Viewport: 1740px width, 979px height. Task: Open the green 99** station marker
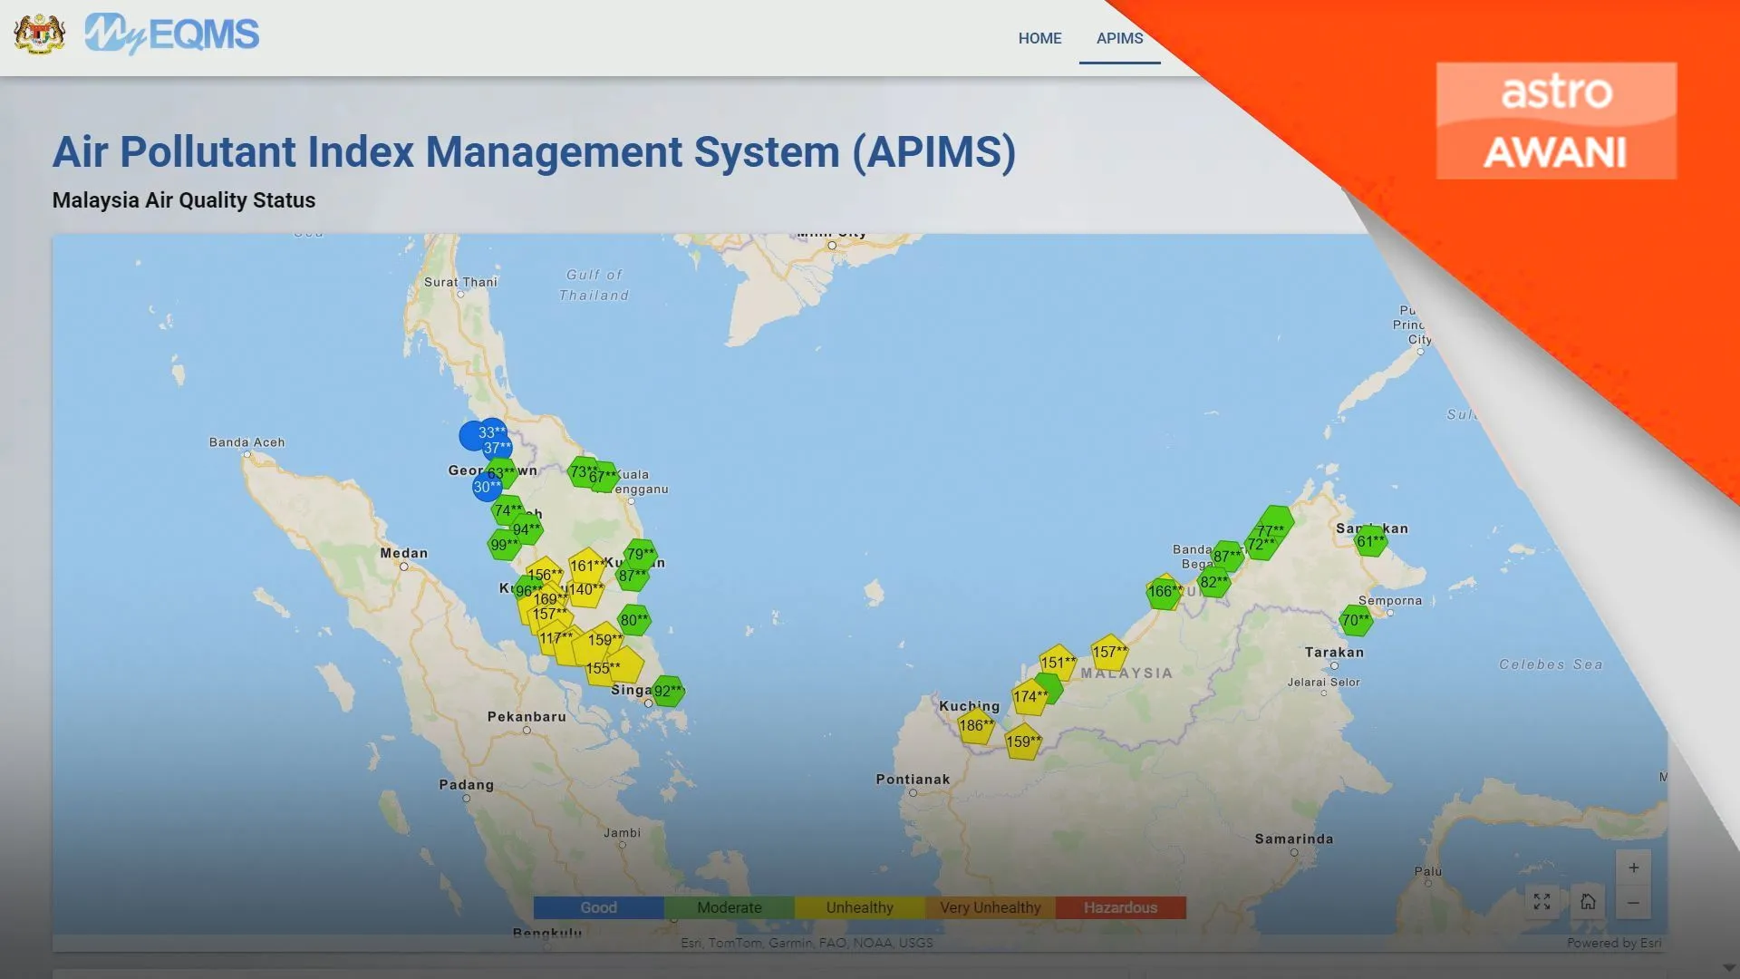point(504,545)
